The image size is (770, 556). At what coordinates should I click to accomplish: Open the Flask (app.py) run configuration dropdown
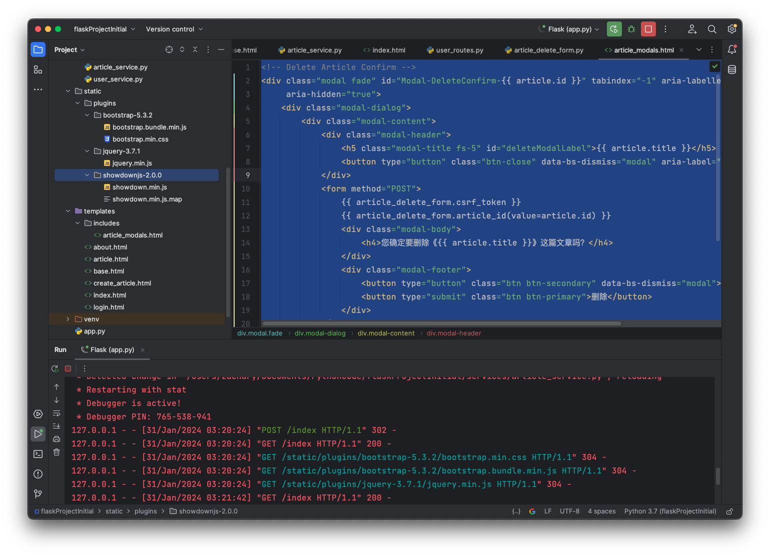569,29
